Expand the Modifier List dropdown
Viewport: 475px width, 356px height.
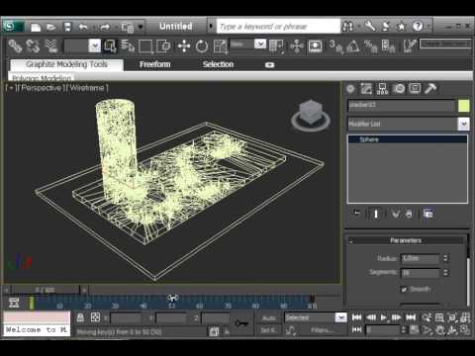tap(464, 124)
